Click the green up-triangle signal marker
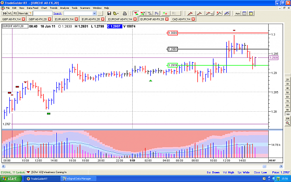 pos(150,81)
